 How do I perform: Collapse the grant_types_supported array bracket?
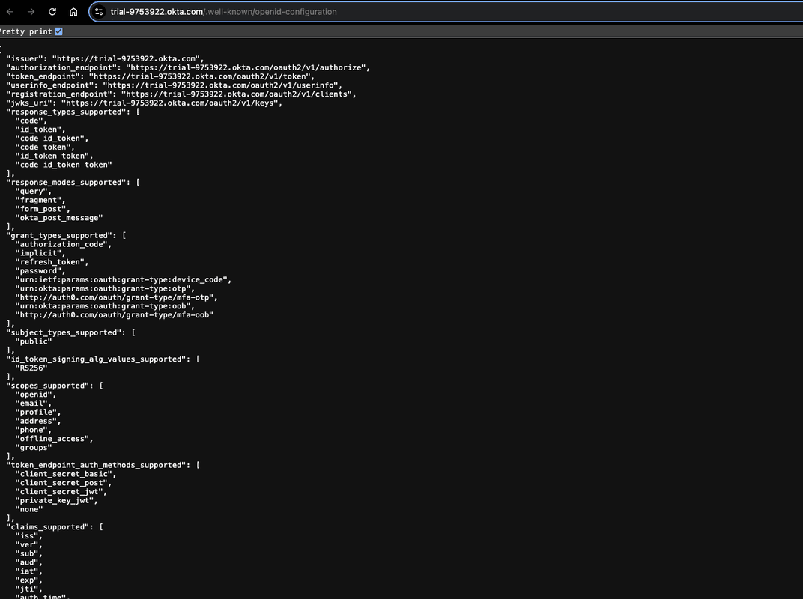(x=124, y=234)
